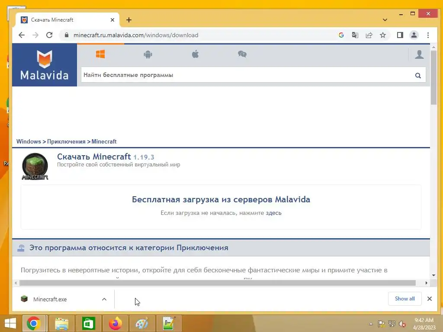443x332 pixels.
Task: Open Windows Store from the taskbar
Action: coord(88,323)
